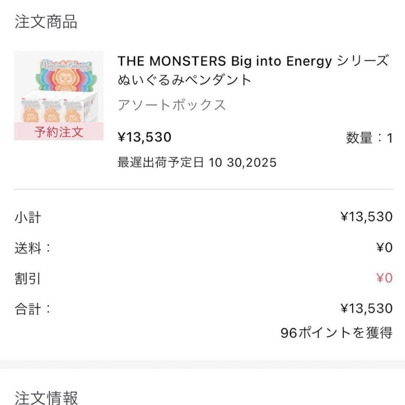Tap the 10 30,2025 ship date
The image size is (405, 405).
tap(243, 162)
